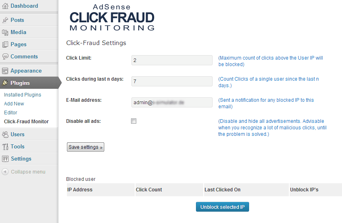This screenshot has width=342, height=223.
Task: Open the plugin Editor submenu item
Action: 11,113
